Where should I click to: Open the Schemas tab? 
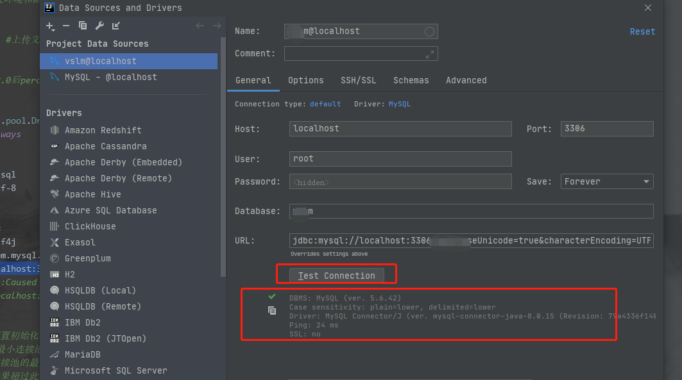[x=411, y=80]
